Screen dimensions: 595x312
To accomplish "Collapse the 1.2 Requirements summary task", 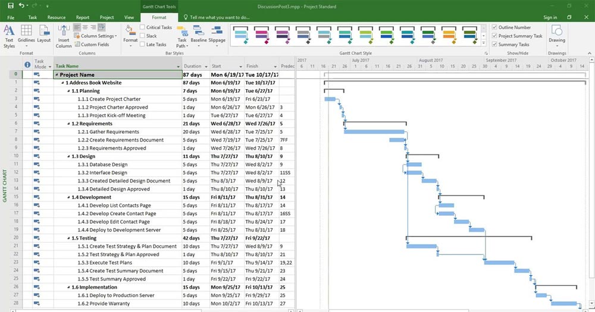I will pos(68,124).
